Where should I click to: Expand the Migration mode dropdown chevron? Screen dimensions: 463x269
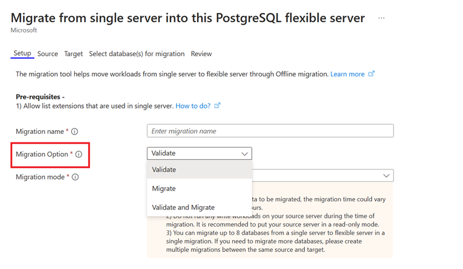(x=386, y=176)
